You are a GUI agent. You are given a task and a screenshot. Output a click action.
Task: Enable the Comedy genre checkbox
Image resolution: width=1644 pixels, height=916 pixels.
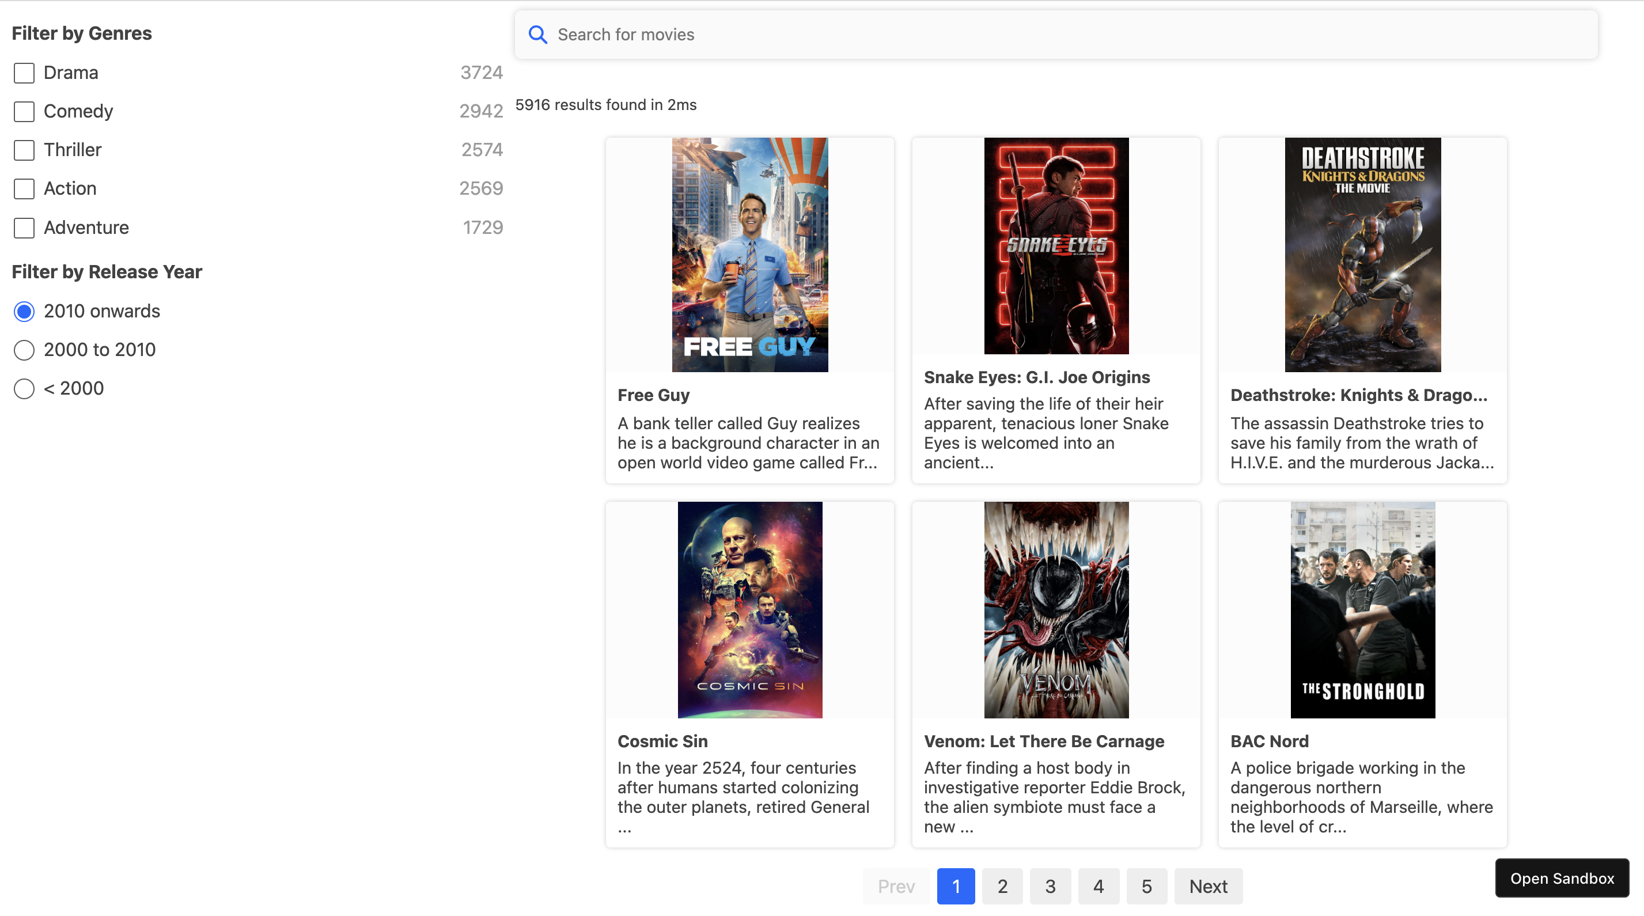click(22, 111)
